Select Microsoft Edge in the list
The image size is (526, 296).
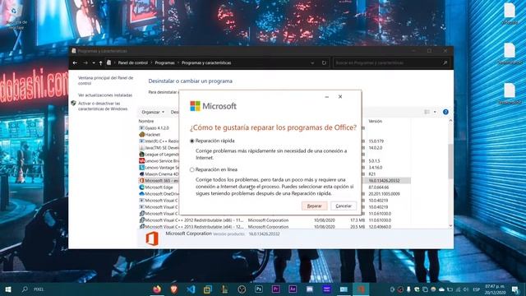159,187
